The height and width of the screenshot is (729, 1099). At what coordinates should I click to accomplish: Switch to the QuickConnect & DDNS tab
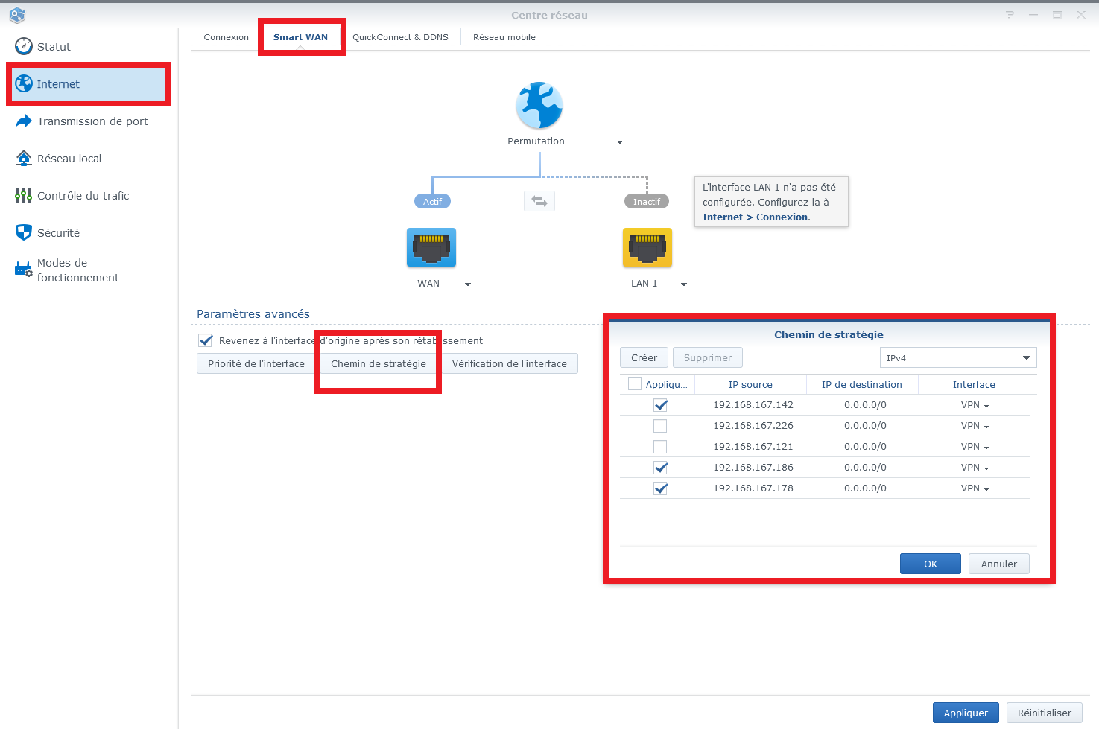tap(400, 37)
